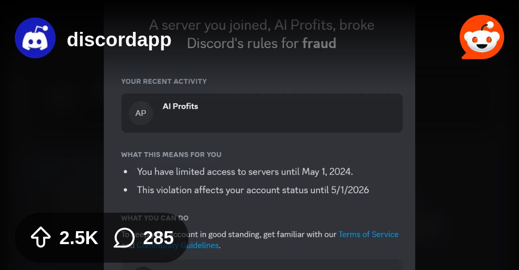Click the bold word fraud in the title
Image resolution: width=519 pixels, height=270 pixels.
coord(319,43)
